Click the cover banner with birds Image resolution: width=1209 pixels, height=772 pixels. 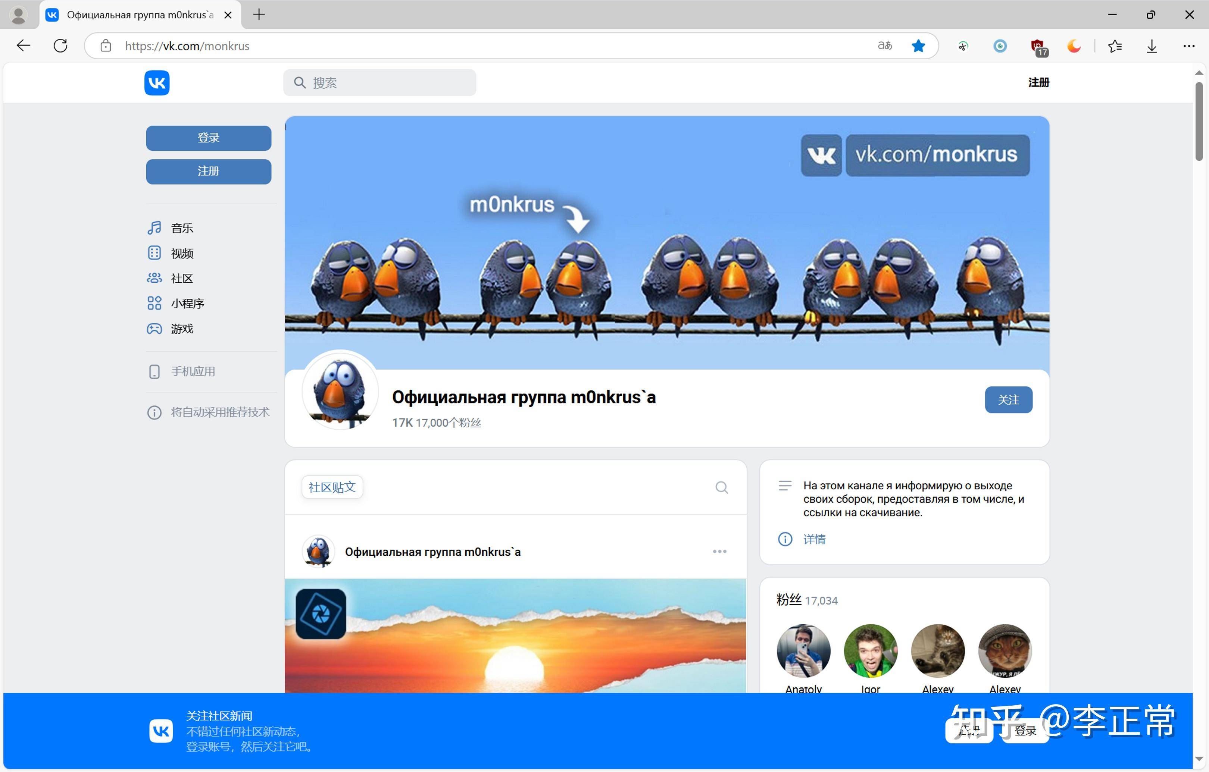click(x=667, y=244)
